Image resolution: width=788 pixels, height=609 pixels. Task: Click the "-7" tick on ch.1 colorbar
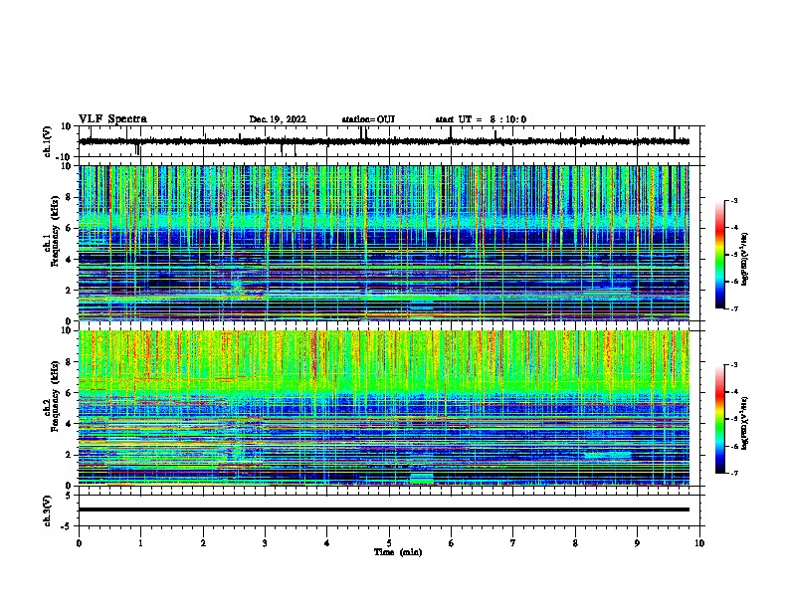(x=734, y=308)
